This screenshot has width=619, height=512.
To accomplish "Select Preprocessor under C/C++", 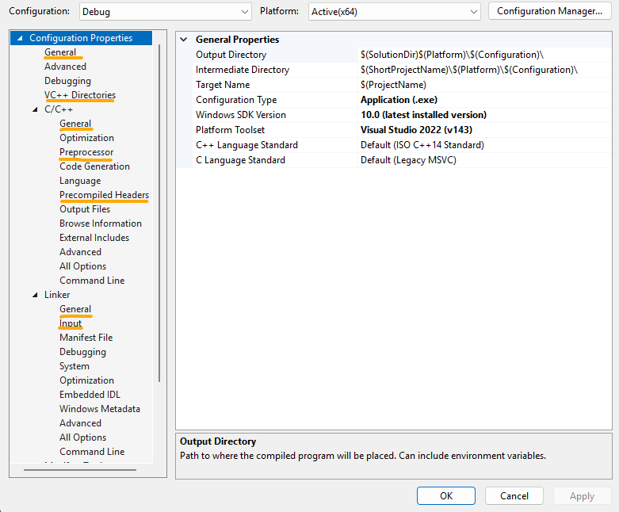I will click(86, 152).
